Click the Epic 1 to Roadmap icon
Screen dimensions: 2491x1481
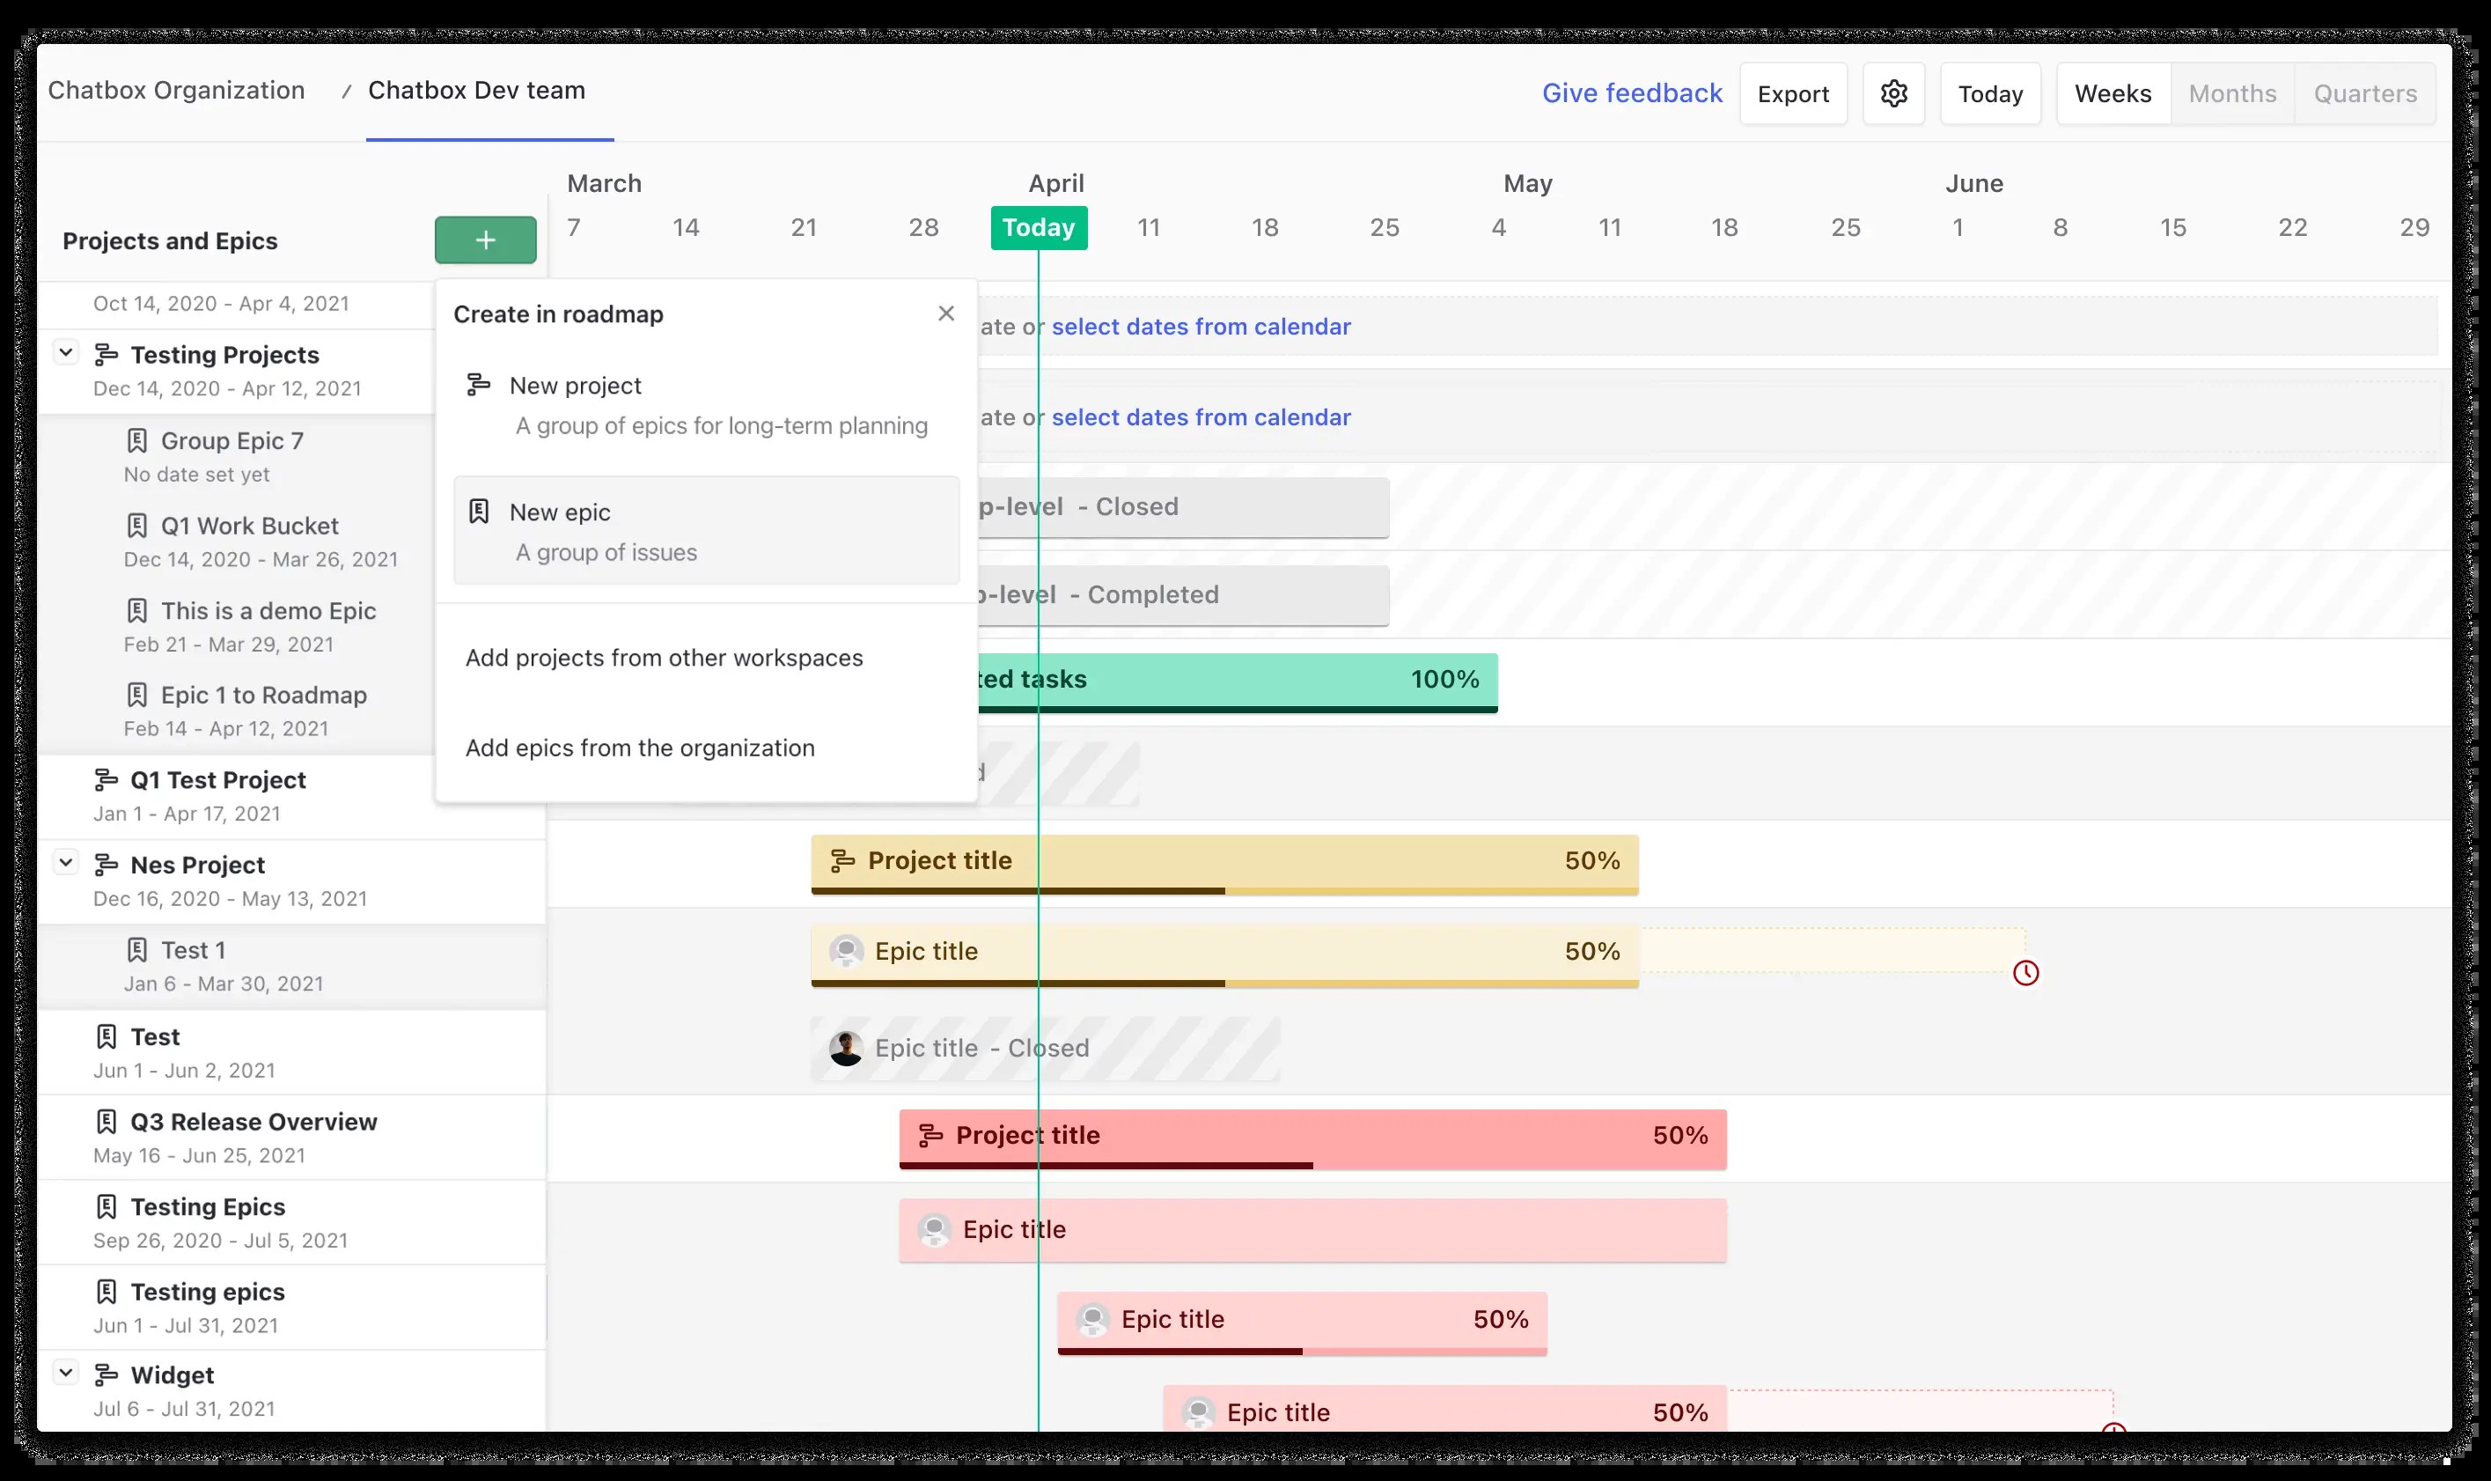136,695
